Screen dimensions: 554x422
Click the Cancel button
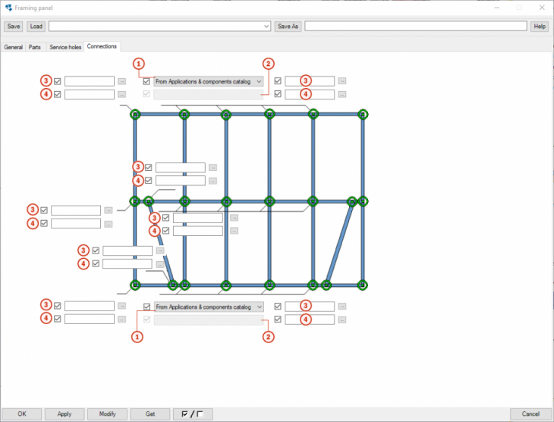530,414
